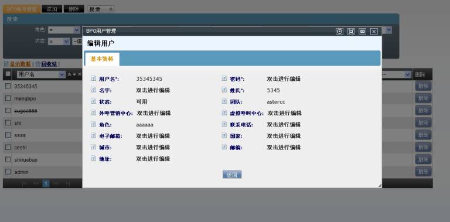
Task: Click the help icon beside 用户名 field
Action: pyautogui.click(x=93, y=78)
